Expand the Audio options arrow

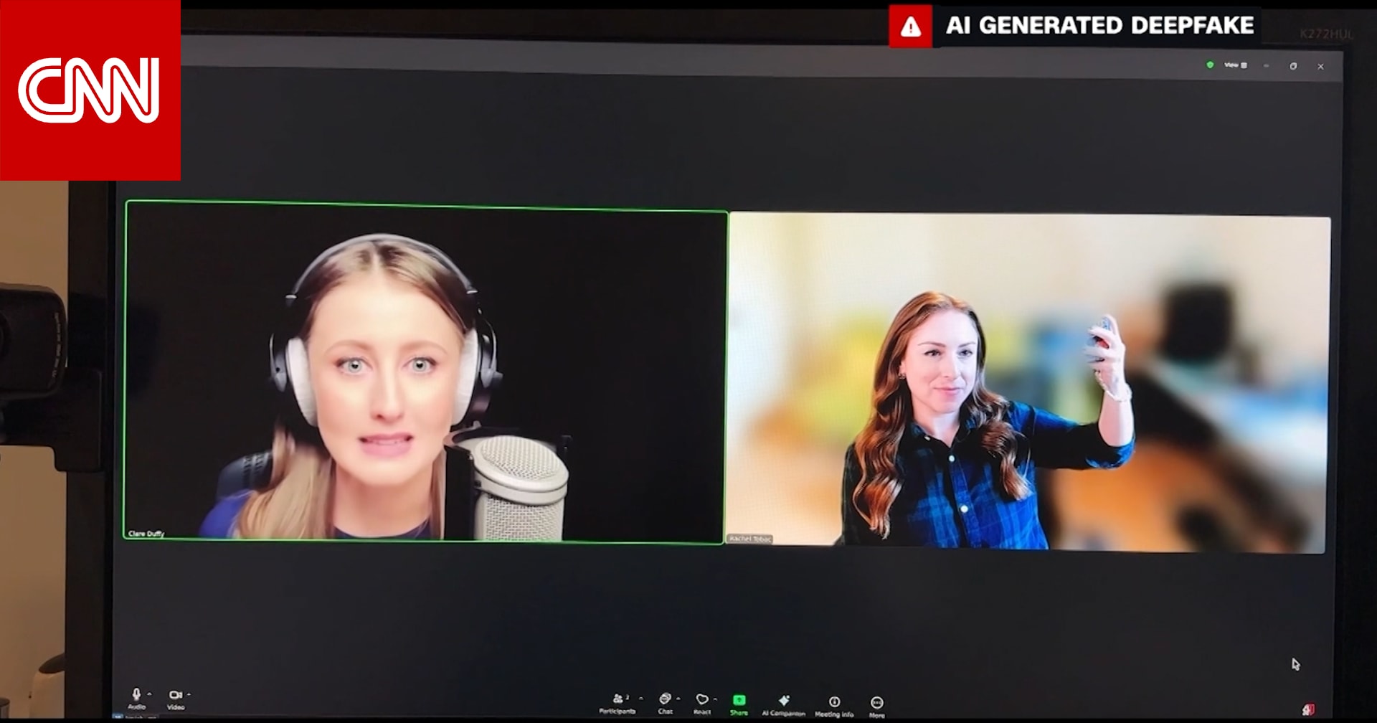click(150, 694)
